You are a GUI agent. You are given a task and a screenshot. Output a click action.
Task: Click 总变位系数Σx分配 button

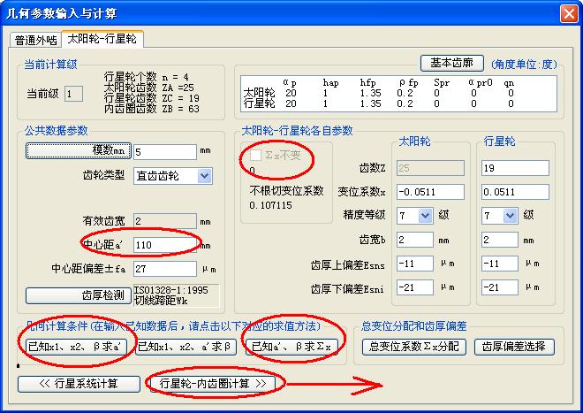click(414, 347)
